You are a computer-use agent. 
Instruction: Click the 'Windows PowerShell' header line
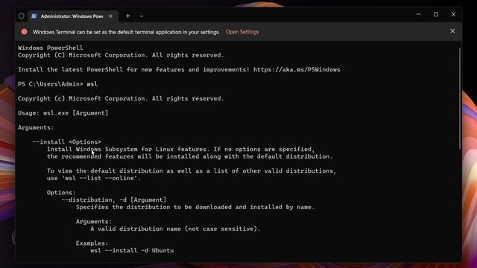point(50,48)
